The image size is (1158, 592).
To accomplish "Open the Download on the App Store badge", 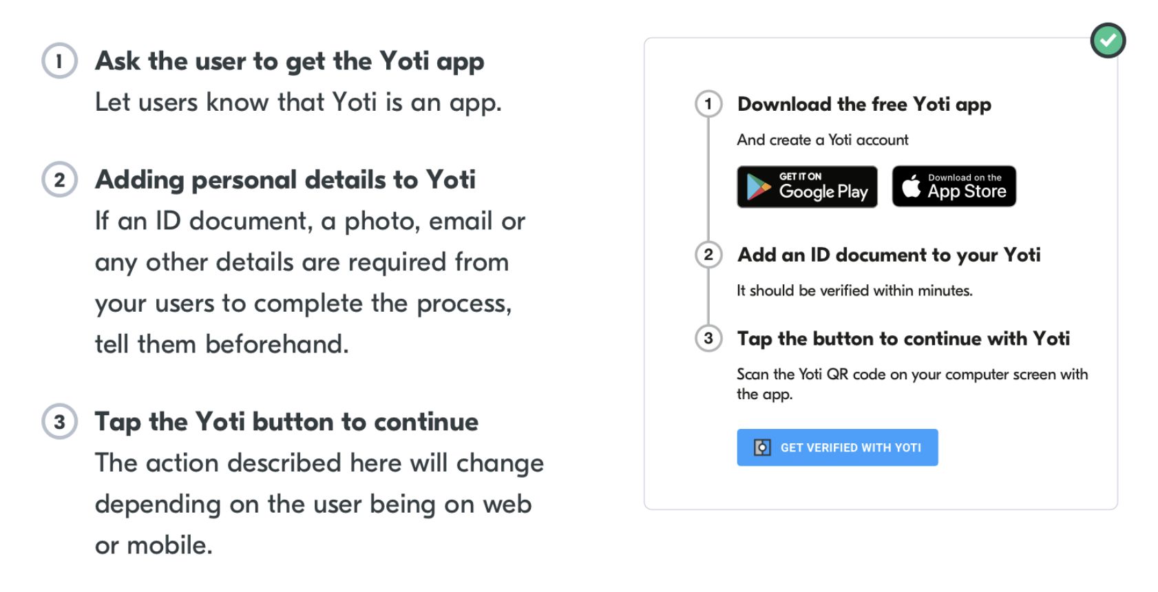I will coord(954,186).
